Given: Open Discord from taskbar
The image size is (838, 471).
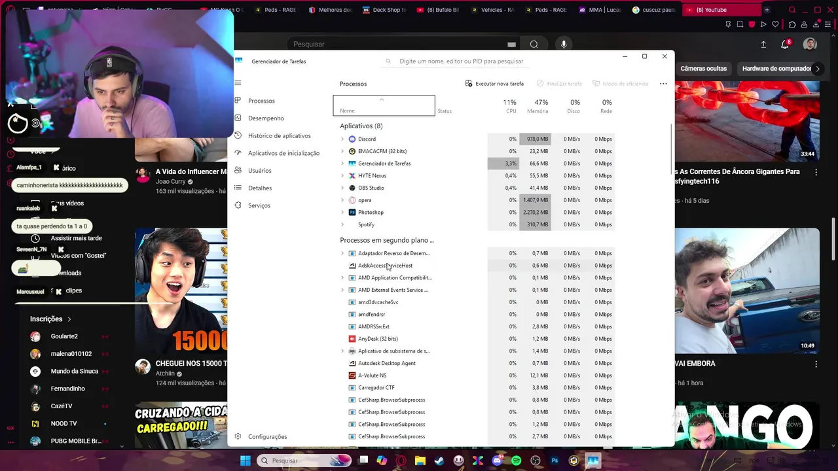Looking at the screenshot, I should click(497, 461).
